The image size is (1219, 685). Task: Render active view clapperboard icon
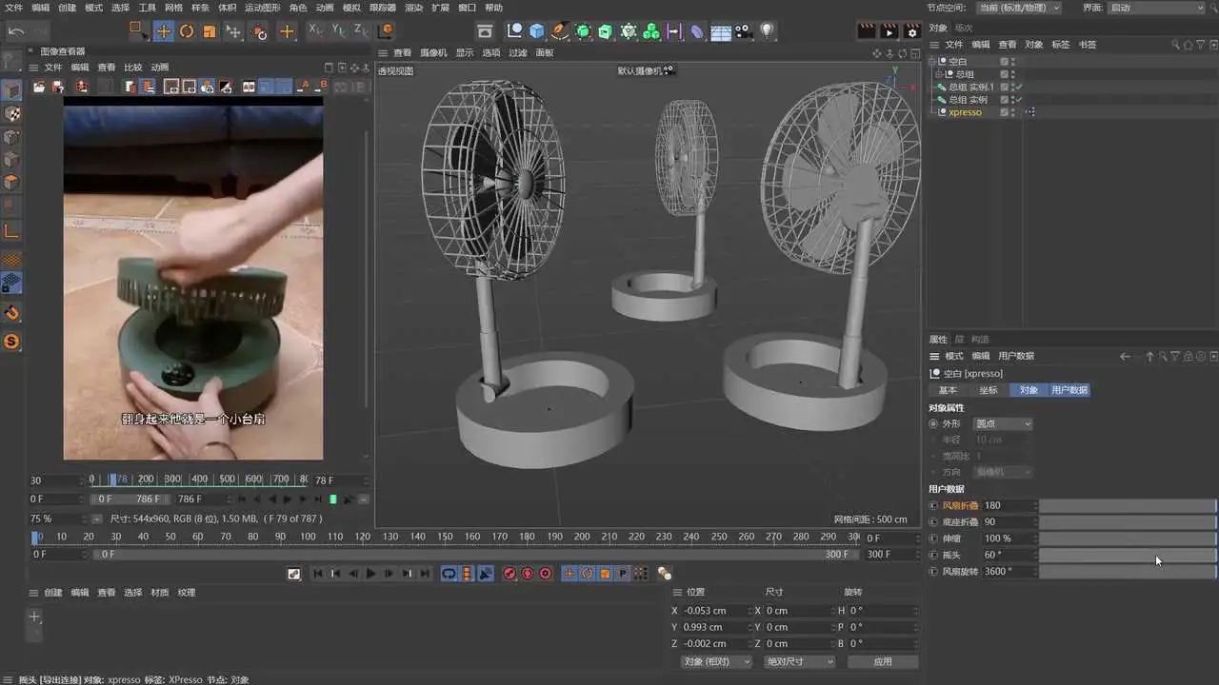[x=866, y=31]
